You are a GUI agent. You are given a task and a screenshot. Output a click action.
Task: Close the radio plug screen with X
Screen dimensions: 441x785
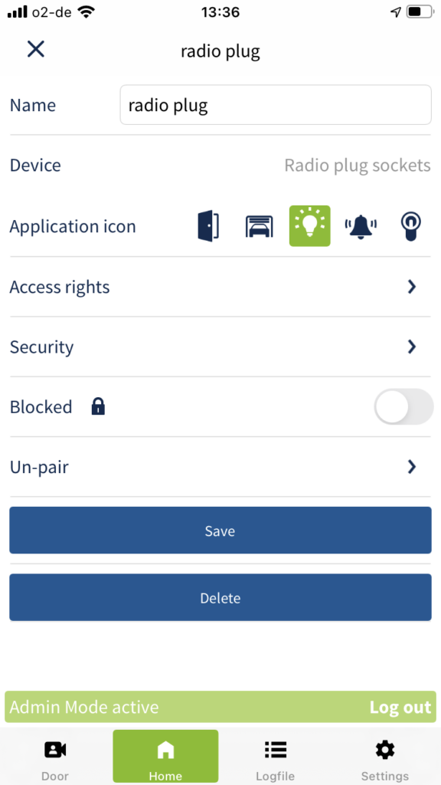point(36,49)
